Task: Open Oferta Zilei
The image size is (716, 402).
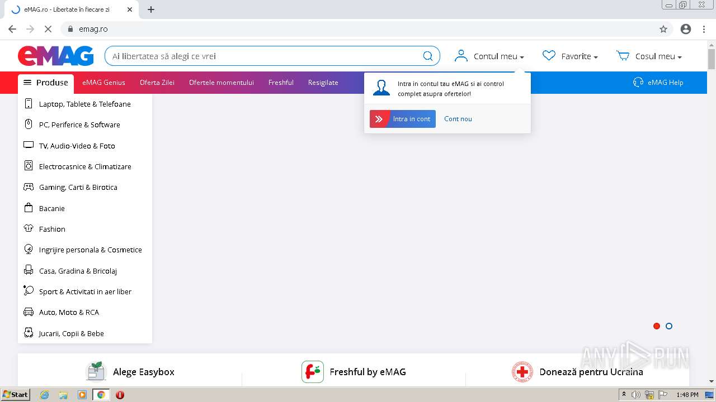Action: tap(157, 83)
